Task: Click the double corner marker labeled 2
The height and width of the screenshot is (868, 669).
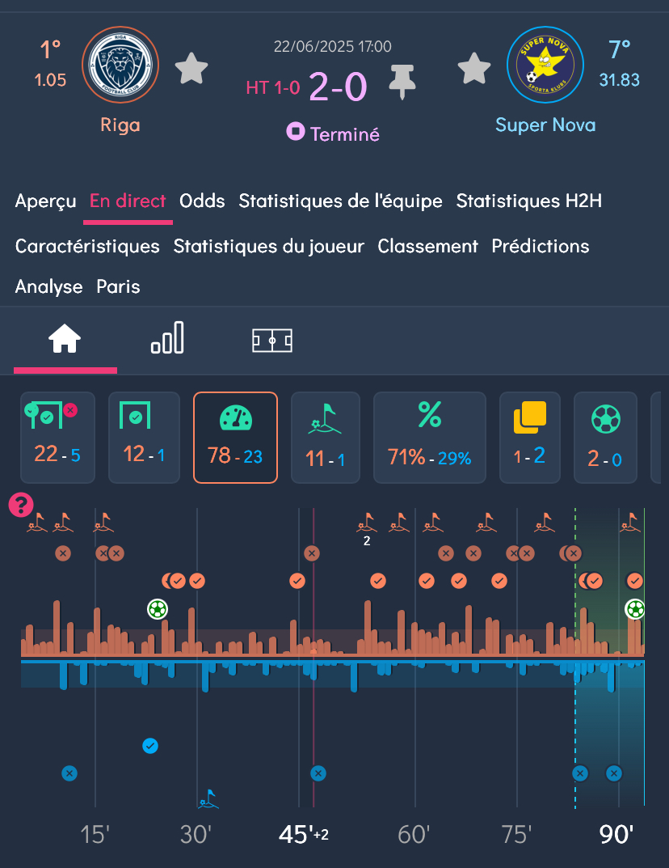Action: tap(367, 522)
